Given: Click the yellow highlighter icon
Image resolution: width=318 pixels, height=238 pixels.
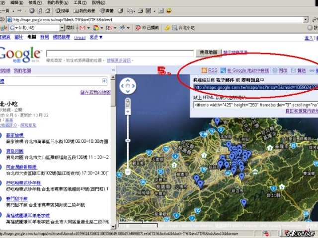Looking at the screenshot, I should coord(167,28).
